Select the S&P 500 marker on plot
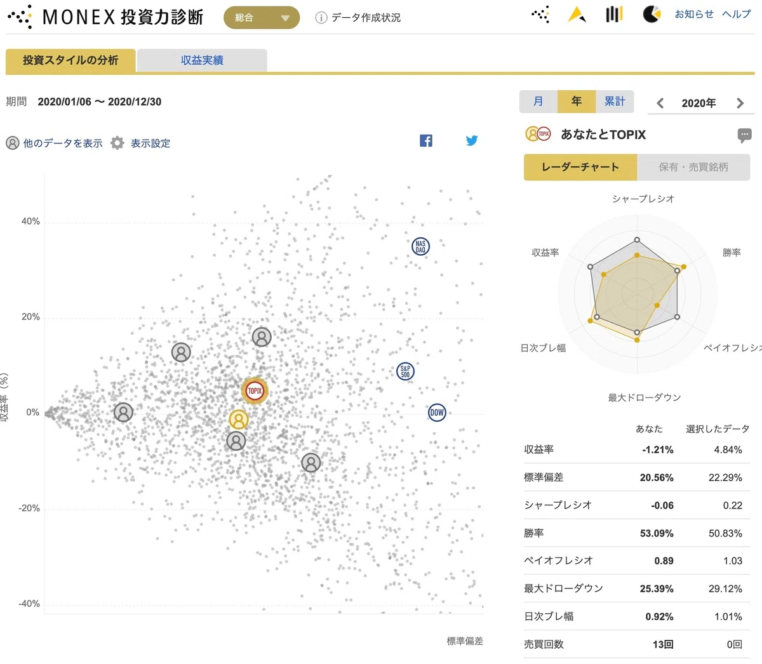The height and width of the screenshot is (664, 762). (405, 371)
